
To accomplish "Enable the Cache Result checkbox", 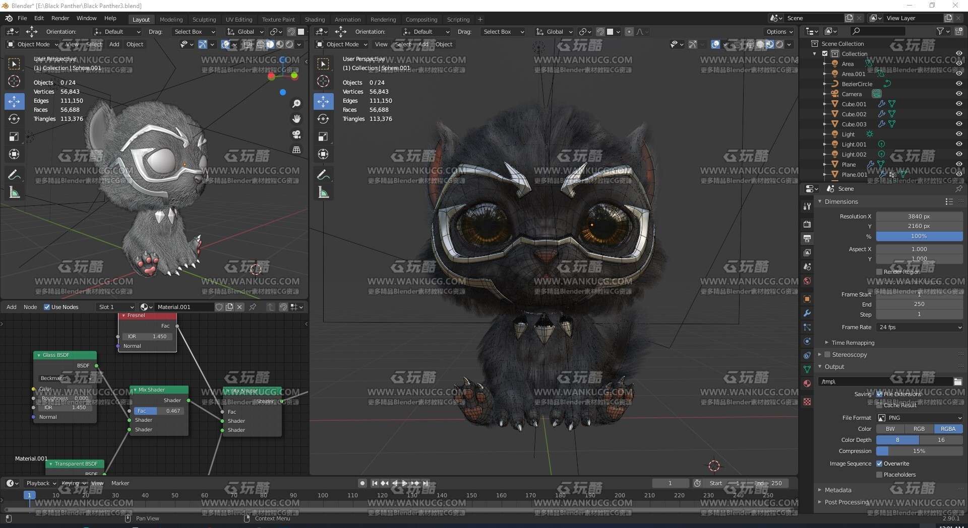I will [879, 405].
